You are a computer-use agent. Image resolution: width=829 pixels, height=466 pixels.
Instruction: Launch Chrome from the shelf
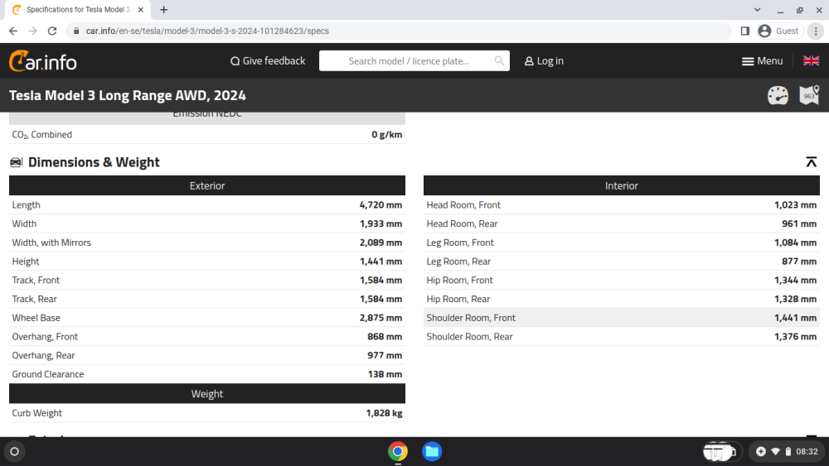398,451
